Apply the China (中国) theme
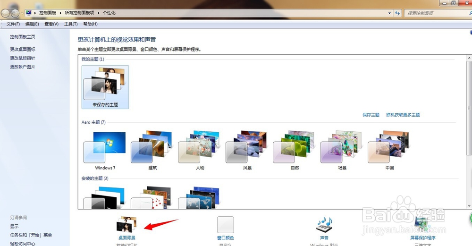Viewport: 472px width, 246px height. pos(389,151)
